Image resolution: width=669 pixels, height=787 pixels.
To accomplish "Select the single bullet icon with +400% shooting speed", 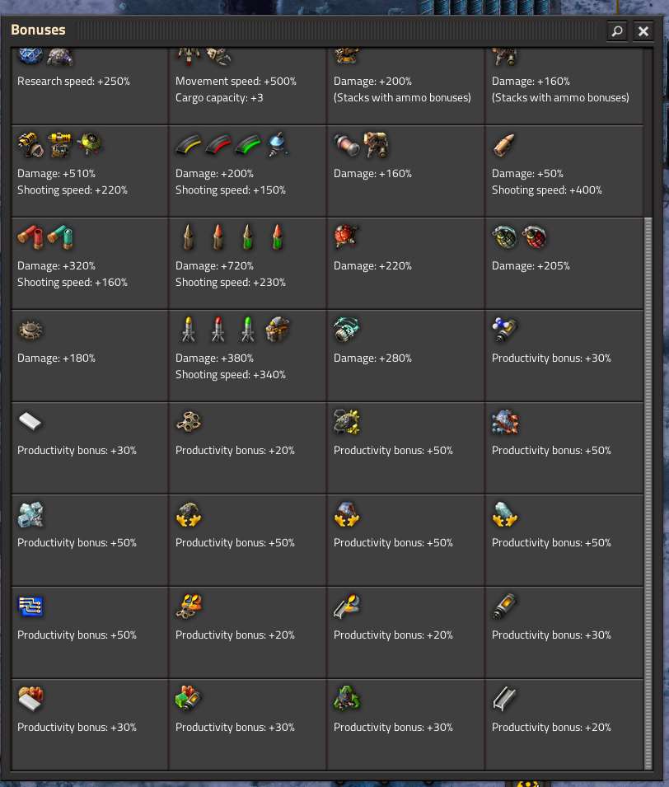I will tap(504, 144).
